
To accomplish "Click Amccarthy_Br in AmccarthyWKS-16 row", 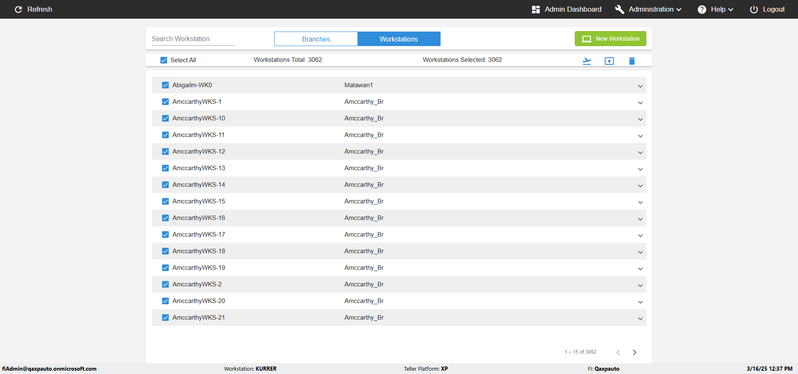I will point(364,218).
